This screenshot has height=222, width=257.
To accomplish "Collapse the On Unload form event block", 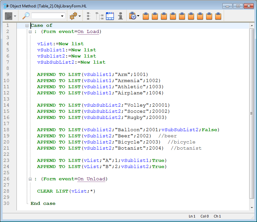I will (x=30, y=179).
